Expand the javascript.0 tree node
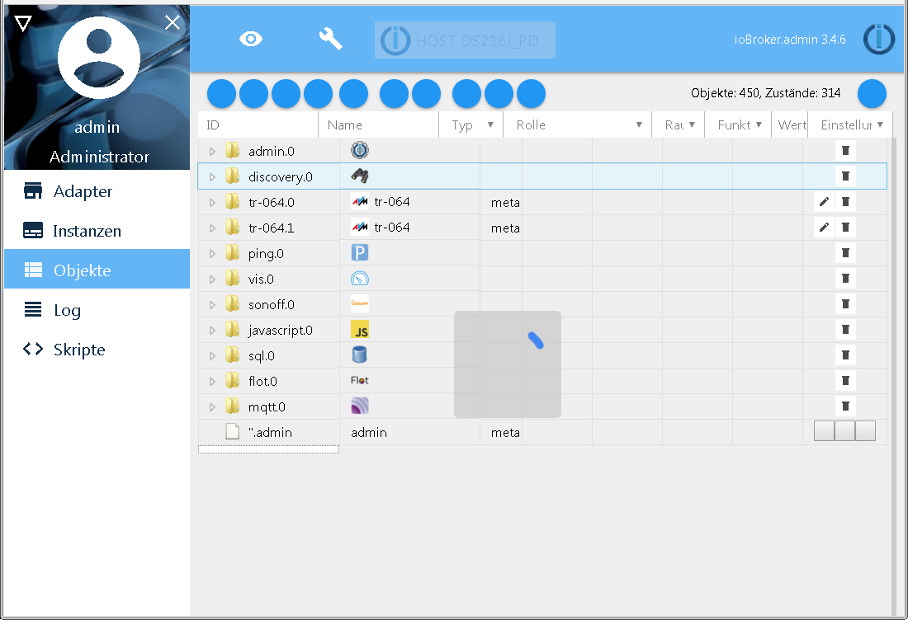The width and height of the screenshot is (908, 620). click(212, 331)
